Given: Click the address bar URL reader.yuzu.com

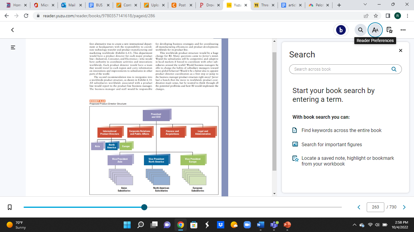Looking at the screenshot, I should [x=99, y=16].
